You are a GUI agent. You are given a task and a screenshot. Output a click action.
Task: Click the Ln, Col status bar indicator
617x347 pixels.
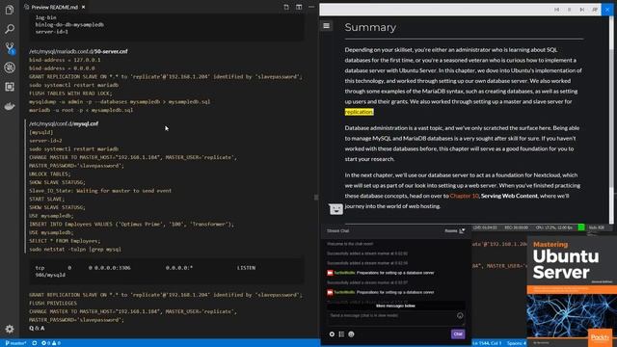(487, 343)
